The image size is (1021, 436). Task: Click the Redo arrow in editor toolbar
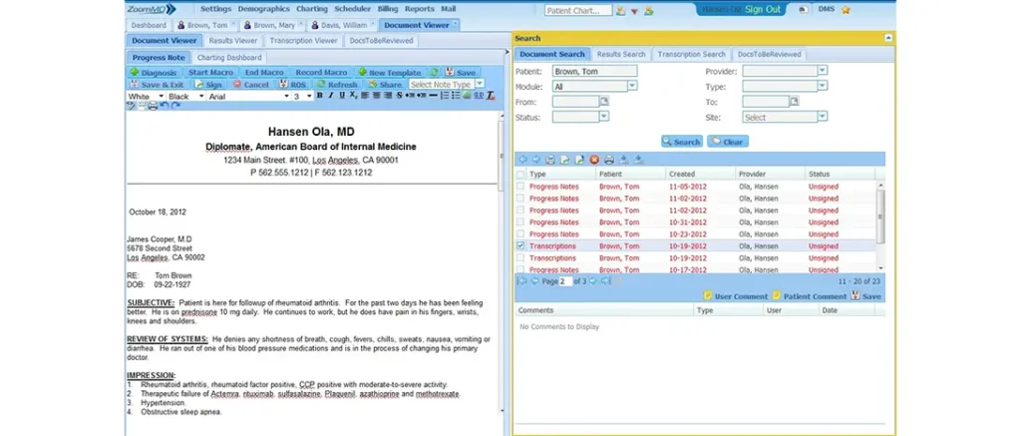point(175,106)
